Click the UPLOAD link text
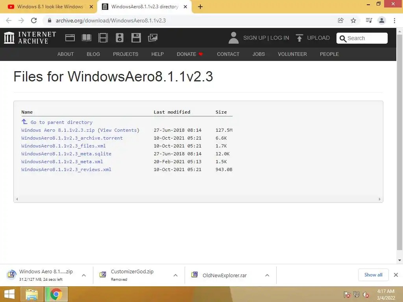 (x=318, y=38)
